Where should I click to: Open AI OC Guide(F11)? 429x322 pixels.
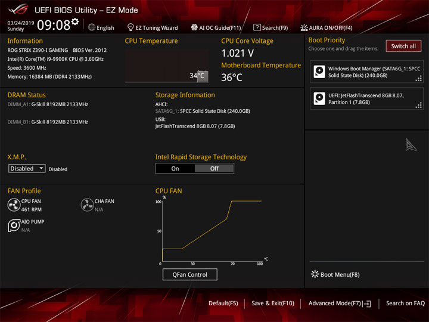[220, 27]
